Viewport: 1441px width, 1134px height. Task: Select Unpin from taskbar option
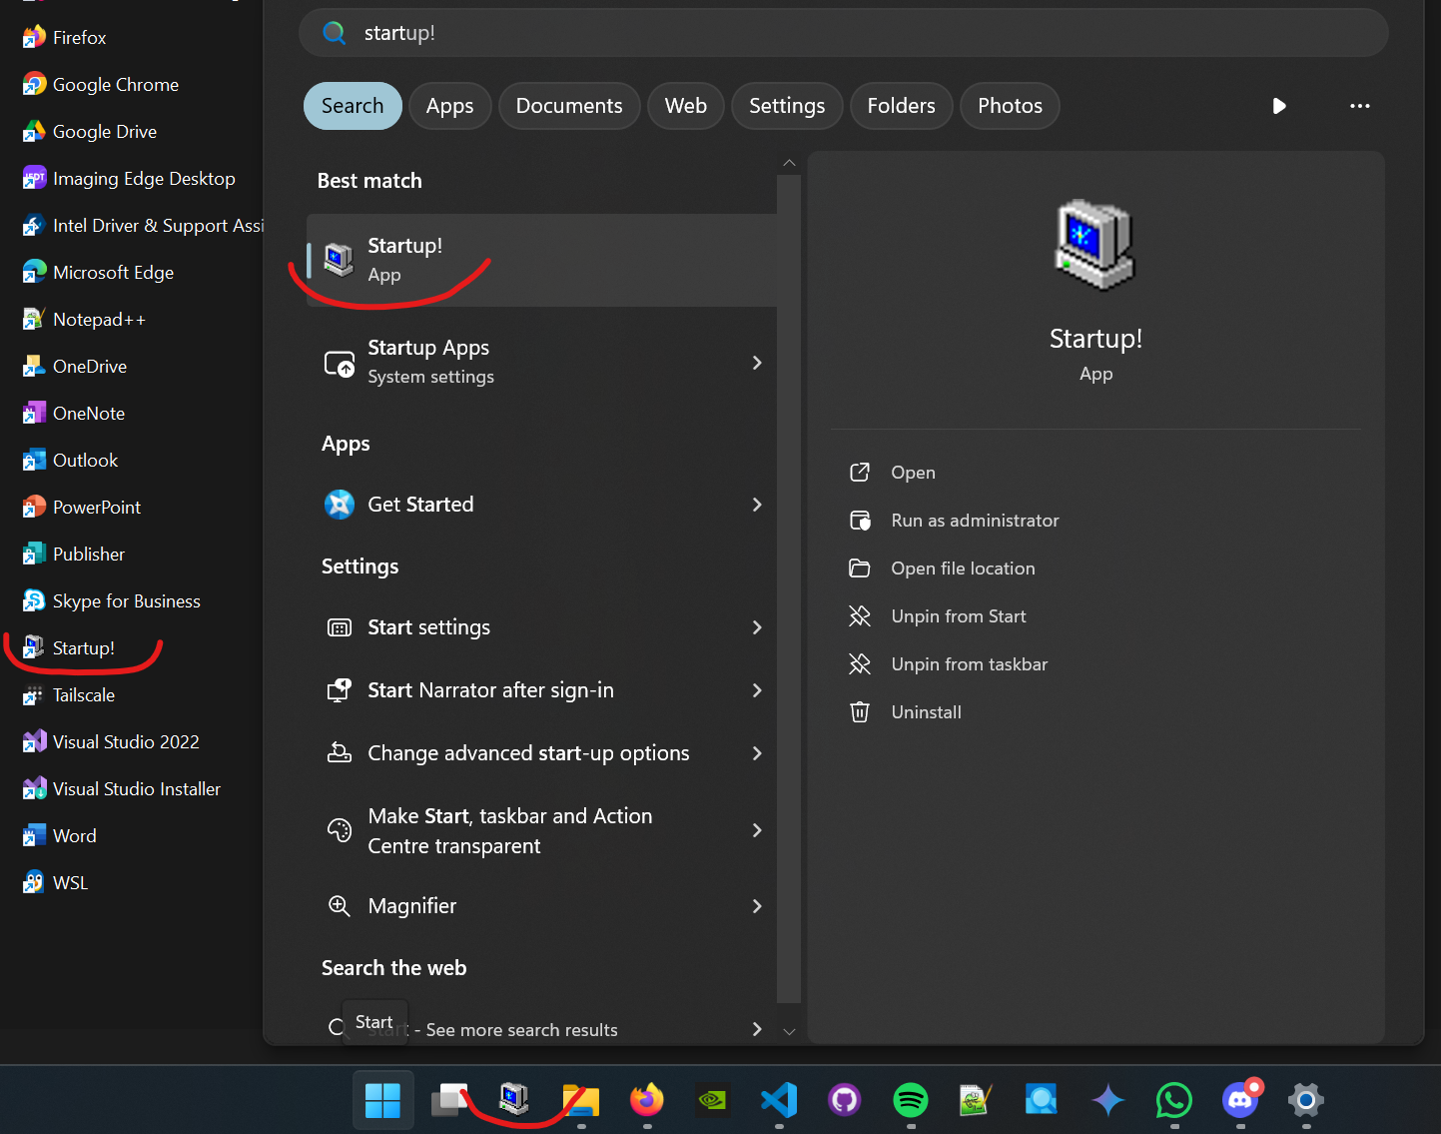[x=969, y=664]
